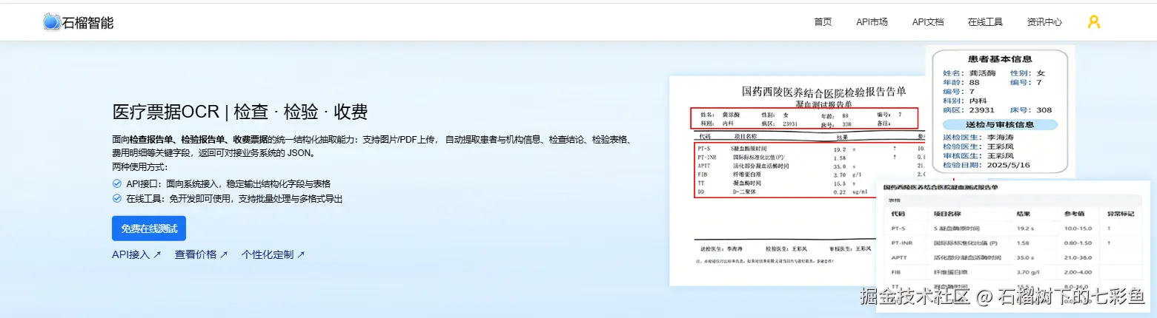Click the 两种使用方式 text

[x=140, y=167]
